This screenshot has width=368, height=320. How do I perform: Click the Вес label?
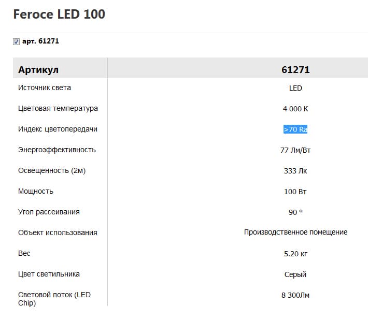click(24, 253)
